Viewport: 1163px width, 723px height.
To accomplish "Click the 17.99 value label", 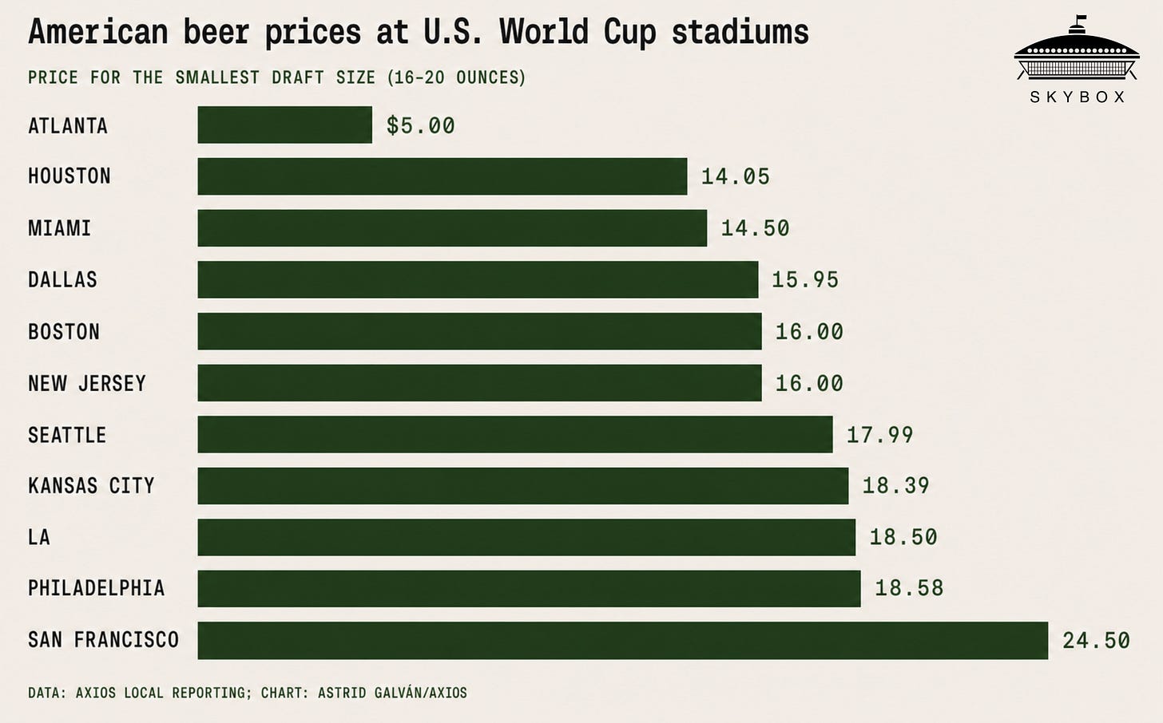I will [879, 435].
